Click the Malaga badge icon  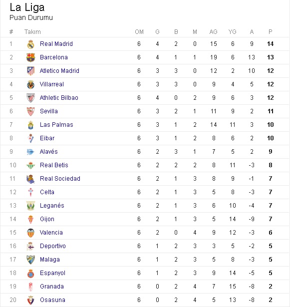[30, 260]
